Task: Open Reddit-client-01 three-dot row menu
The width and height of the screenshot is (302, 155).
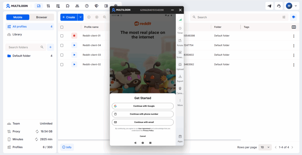Action: click(x=294, y=36)
